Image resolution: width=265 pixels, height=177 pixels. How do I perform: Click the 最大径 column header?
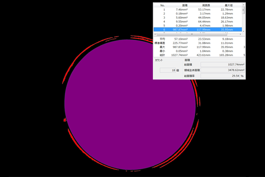point(227,5)
